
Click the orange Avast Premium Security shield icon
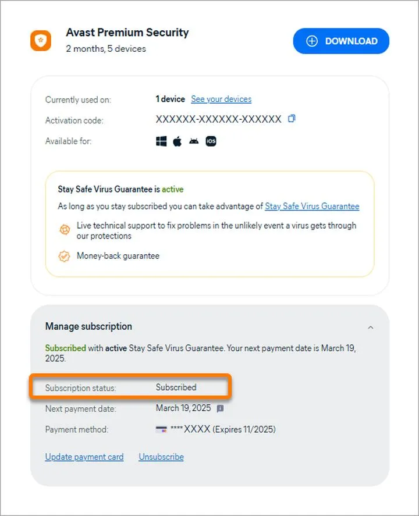(x=41, y=40)
